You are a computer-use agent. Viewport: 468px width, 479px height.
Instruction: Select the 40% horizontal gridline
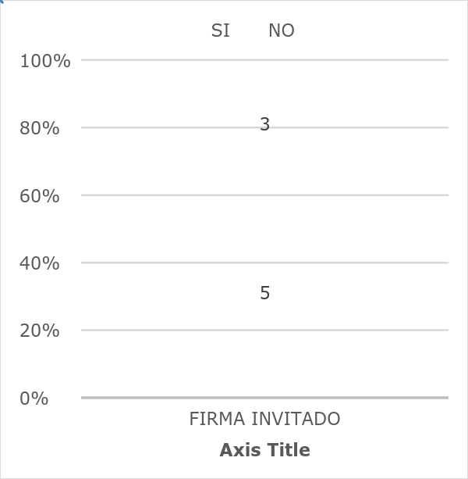coord(264,263)
